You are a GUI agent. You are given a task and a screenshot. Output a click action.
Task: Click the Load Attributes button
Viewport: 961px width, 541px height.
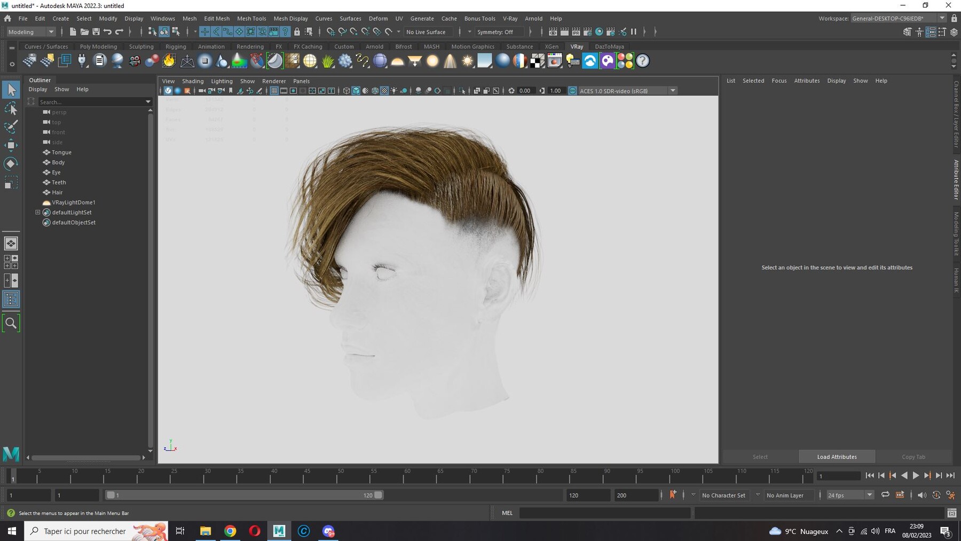[837, 457]
